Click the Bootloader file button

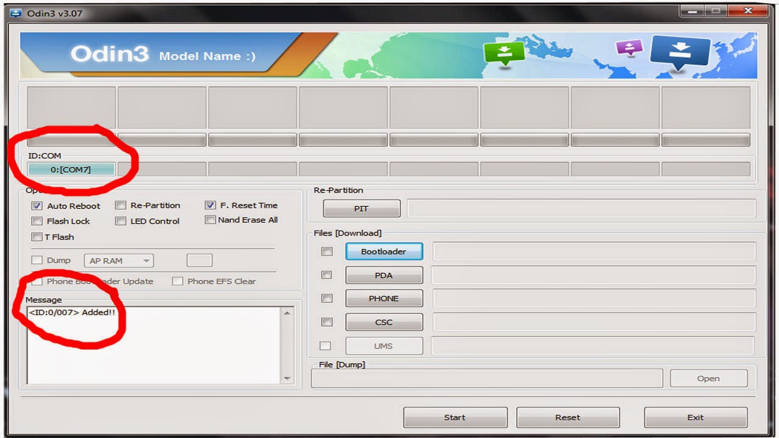pyautogui.click(x=384, y=251)
